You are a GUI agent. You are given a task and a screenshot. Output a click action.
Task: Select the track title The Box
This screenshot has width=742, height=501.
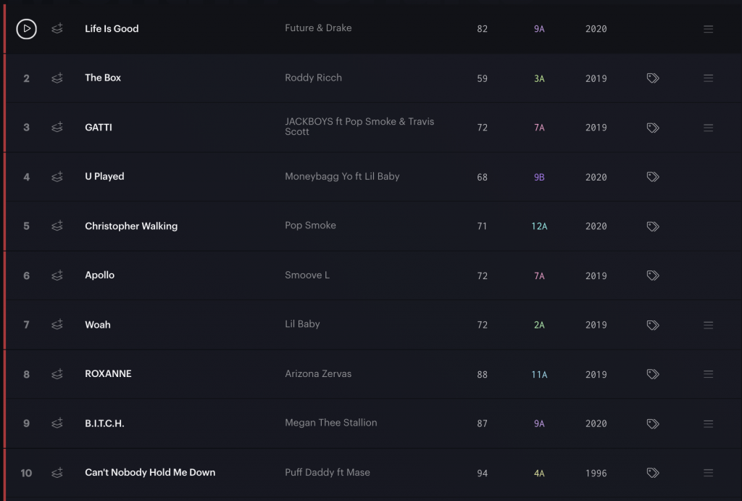(x=103, y=78)
